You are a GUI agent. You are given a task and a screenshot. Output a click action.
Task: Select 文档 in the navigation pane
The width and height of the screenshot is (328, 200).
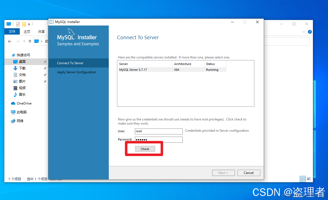click(x=22, y=75)
